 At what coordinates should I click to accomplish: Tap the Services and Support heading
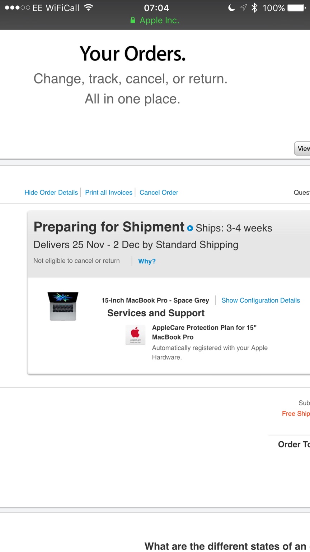[156, 313]
